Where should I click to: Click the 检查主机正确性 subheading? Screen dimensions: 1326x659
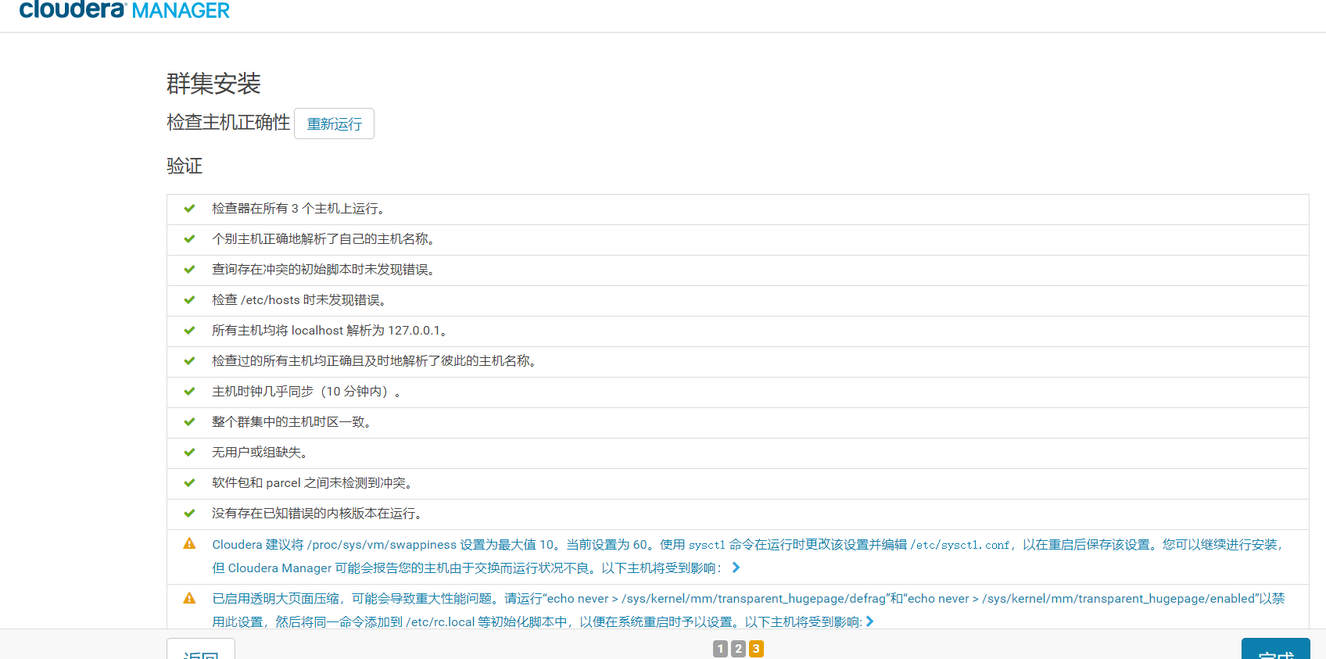tap(228, 123)
